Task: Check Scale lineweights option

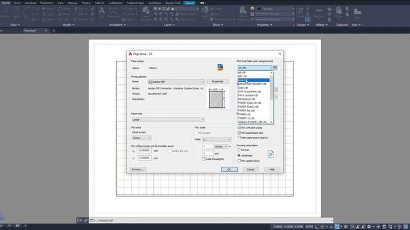Action: pos(204,159)
